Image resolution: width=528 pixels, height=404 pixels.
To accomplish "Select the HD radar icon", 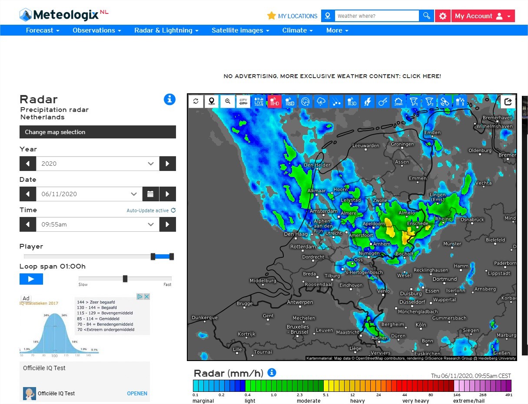I will click(x=274, y=101).
